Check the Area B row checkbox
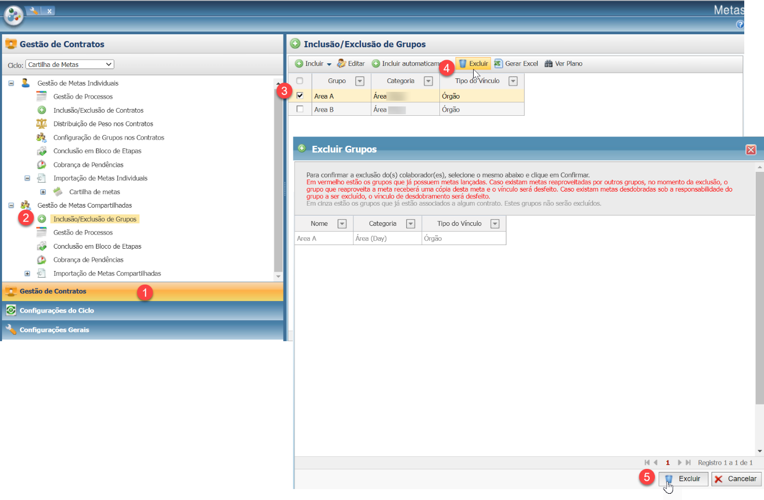Screen dimensions: 764x500 pos(300,109)
